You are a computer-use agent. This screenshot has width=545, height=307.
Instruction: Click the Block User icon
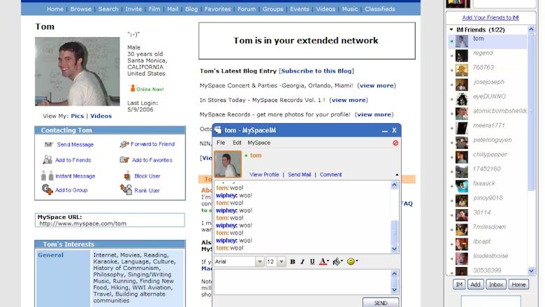pyautogui.click(x=127, y=176)
